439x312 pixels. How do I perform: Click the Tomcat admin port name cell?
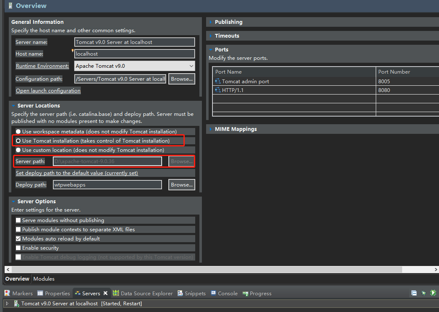[x=294, y=81]
